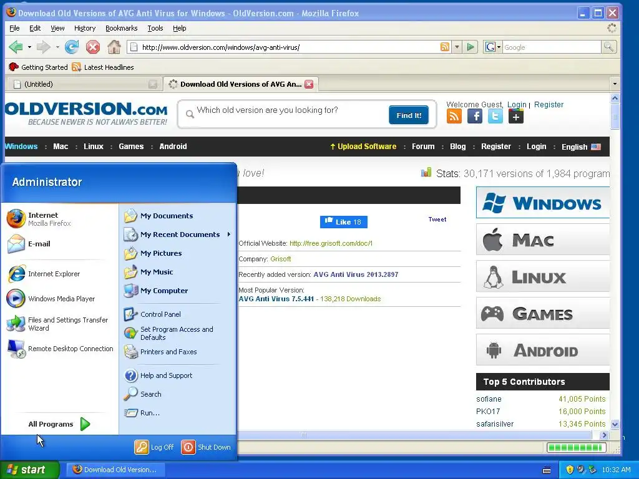The width and height of the screenshot is (639, 479).
Task: Open the back history dropdown arrow
Action: pos(29,47)
